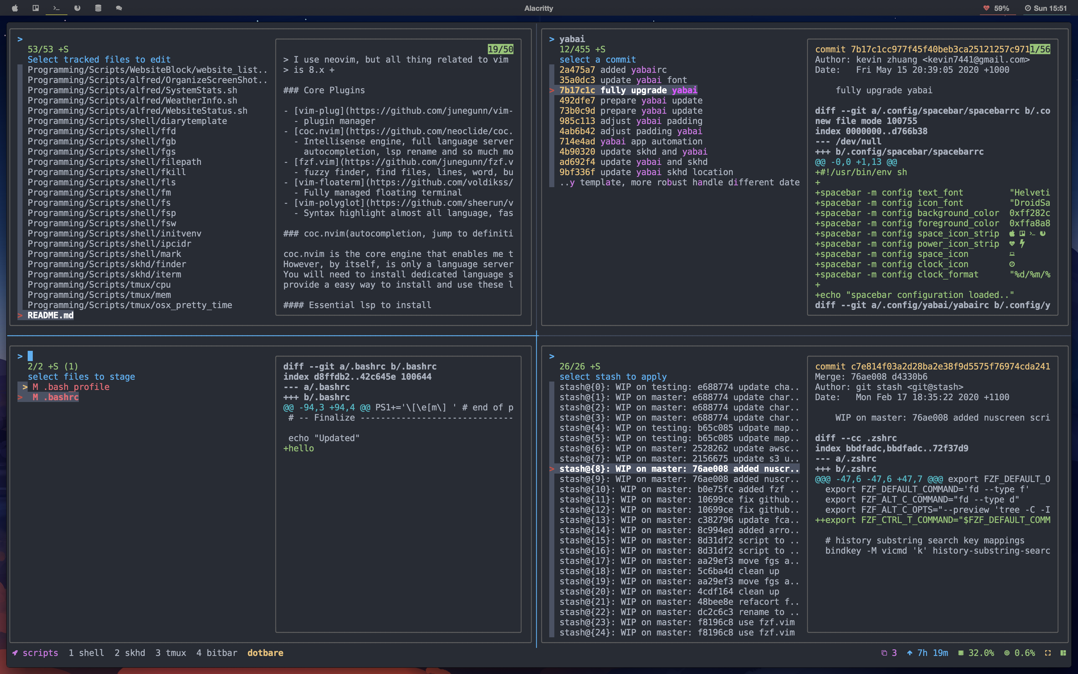Select highlighted stash@{8} WIP on master entry
Viewport: 1078px width, 674px height.
click(x=679, y=468)
